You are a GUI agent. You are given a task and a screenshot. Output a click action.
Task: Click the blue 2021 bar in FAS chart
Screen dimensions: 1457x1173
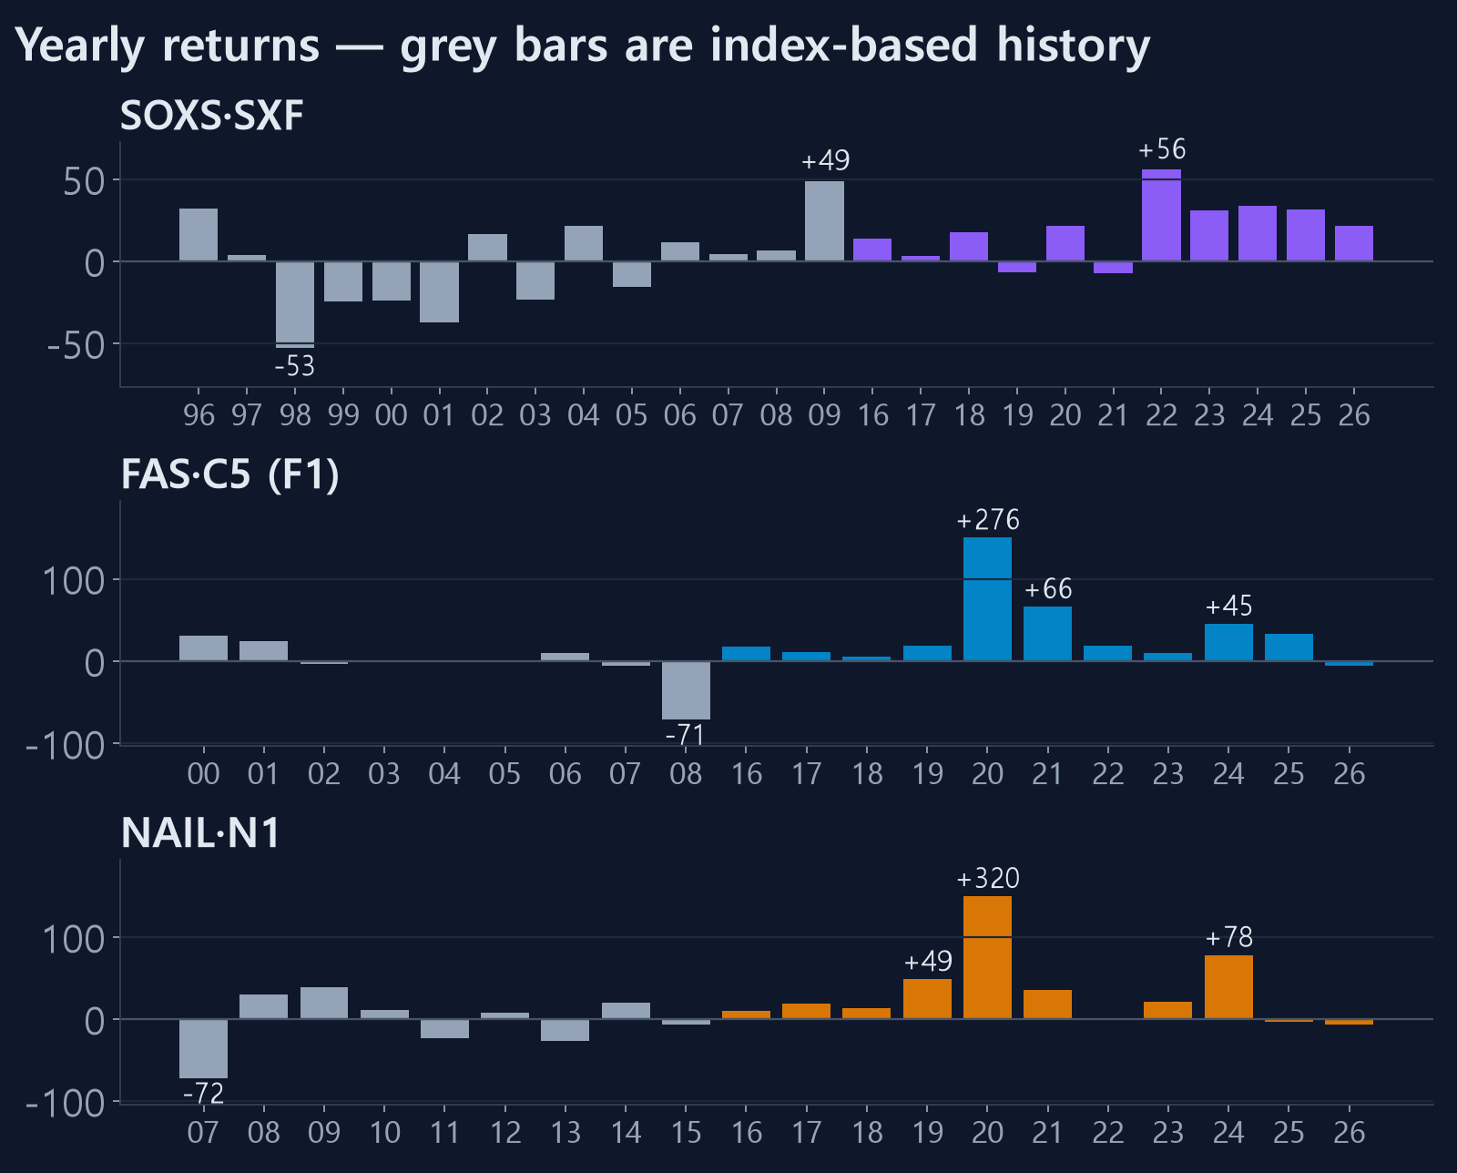click(x=1048, y=634)
